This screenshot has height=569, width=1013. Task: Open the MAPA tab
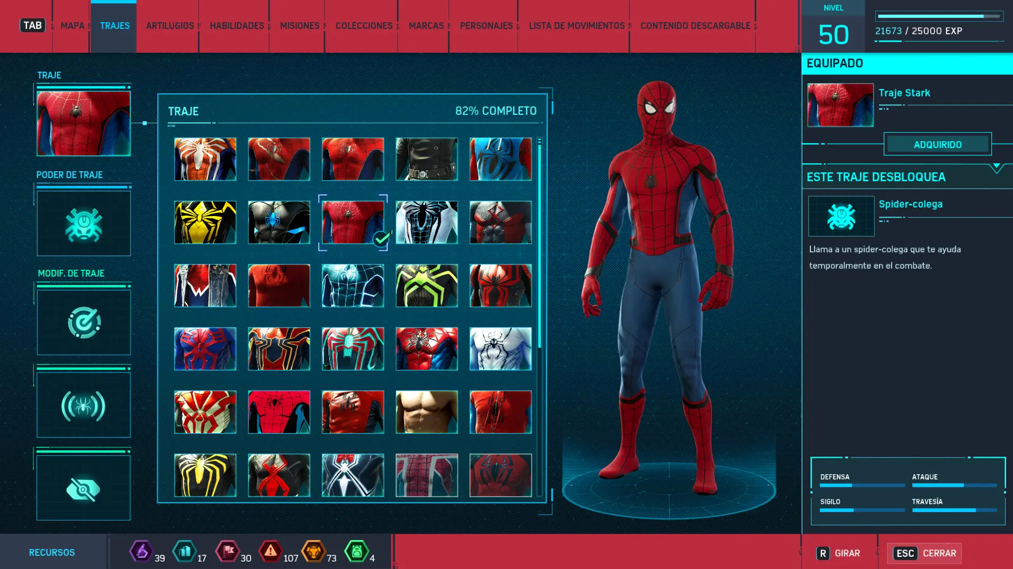72,25
